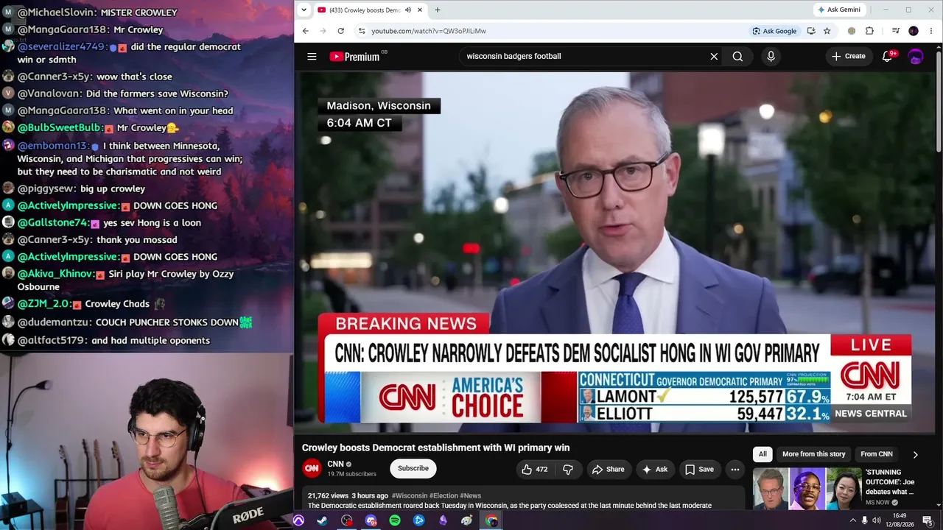The height and width of the screenshot is (530, 943).
Task: Close the Crowley boosts YouTube tab
Action: [x=420, y=10]
